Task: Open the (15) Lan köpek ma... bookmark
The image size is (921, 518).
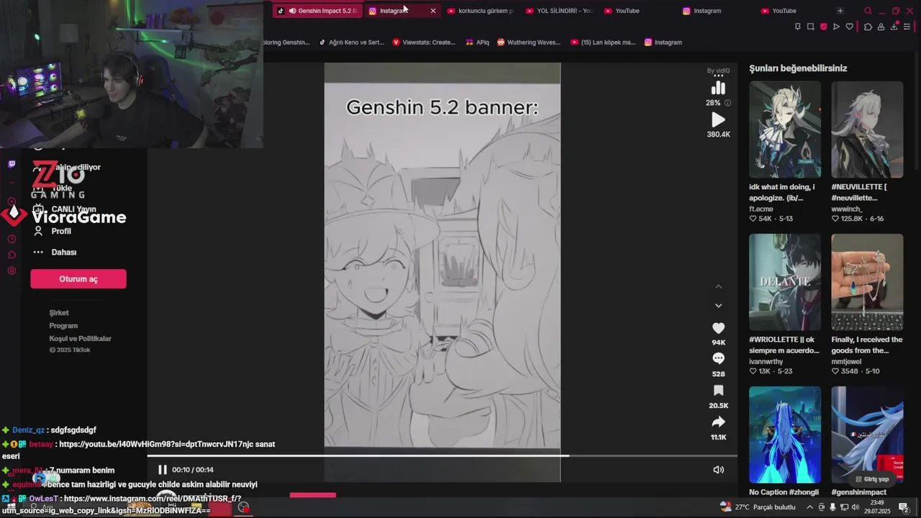Action: (x=603, y=42)
